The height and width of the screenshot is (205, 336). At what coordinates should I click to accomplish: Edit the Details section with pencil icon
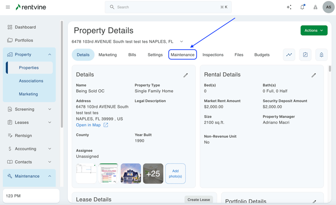pyautogui.click(x=186, y=75)
